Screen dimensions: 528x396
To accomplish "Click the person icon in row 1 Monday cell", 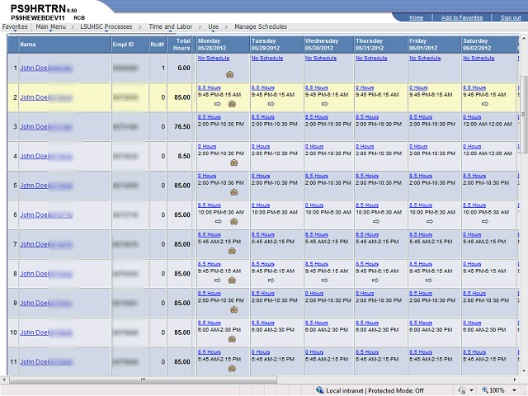I will 230,74.
